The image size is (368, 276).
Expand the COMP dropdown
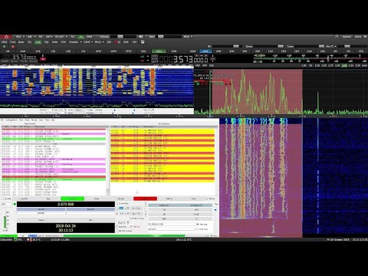pos(88,42)
